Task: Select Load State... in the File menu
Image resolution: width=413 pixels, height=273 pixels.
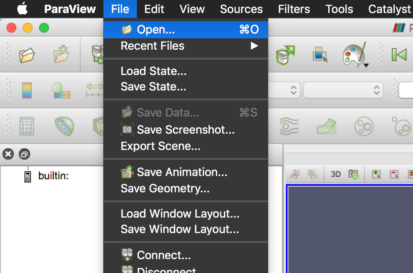Action: [x=154, y=71]
